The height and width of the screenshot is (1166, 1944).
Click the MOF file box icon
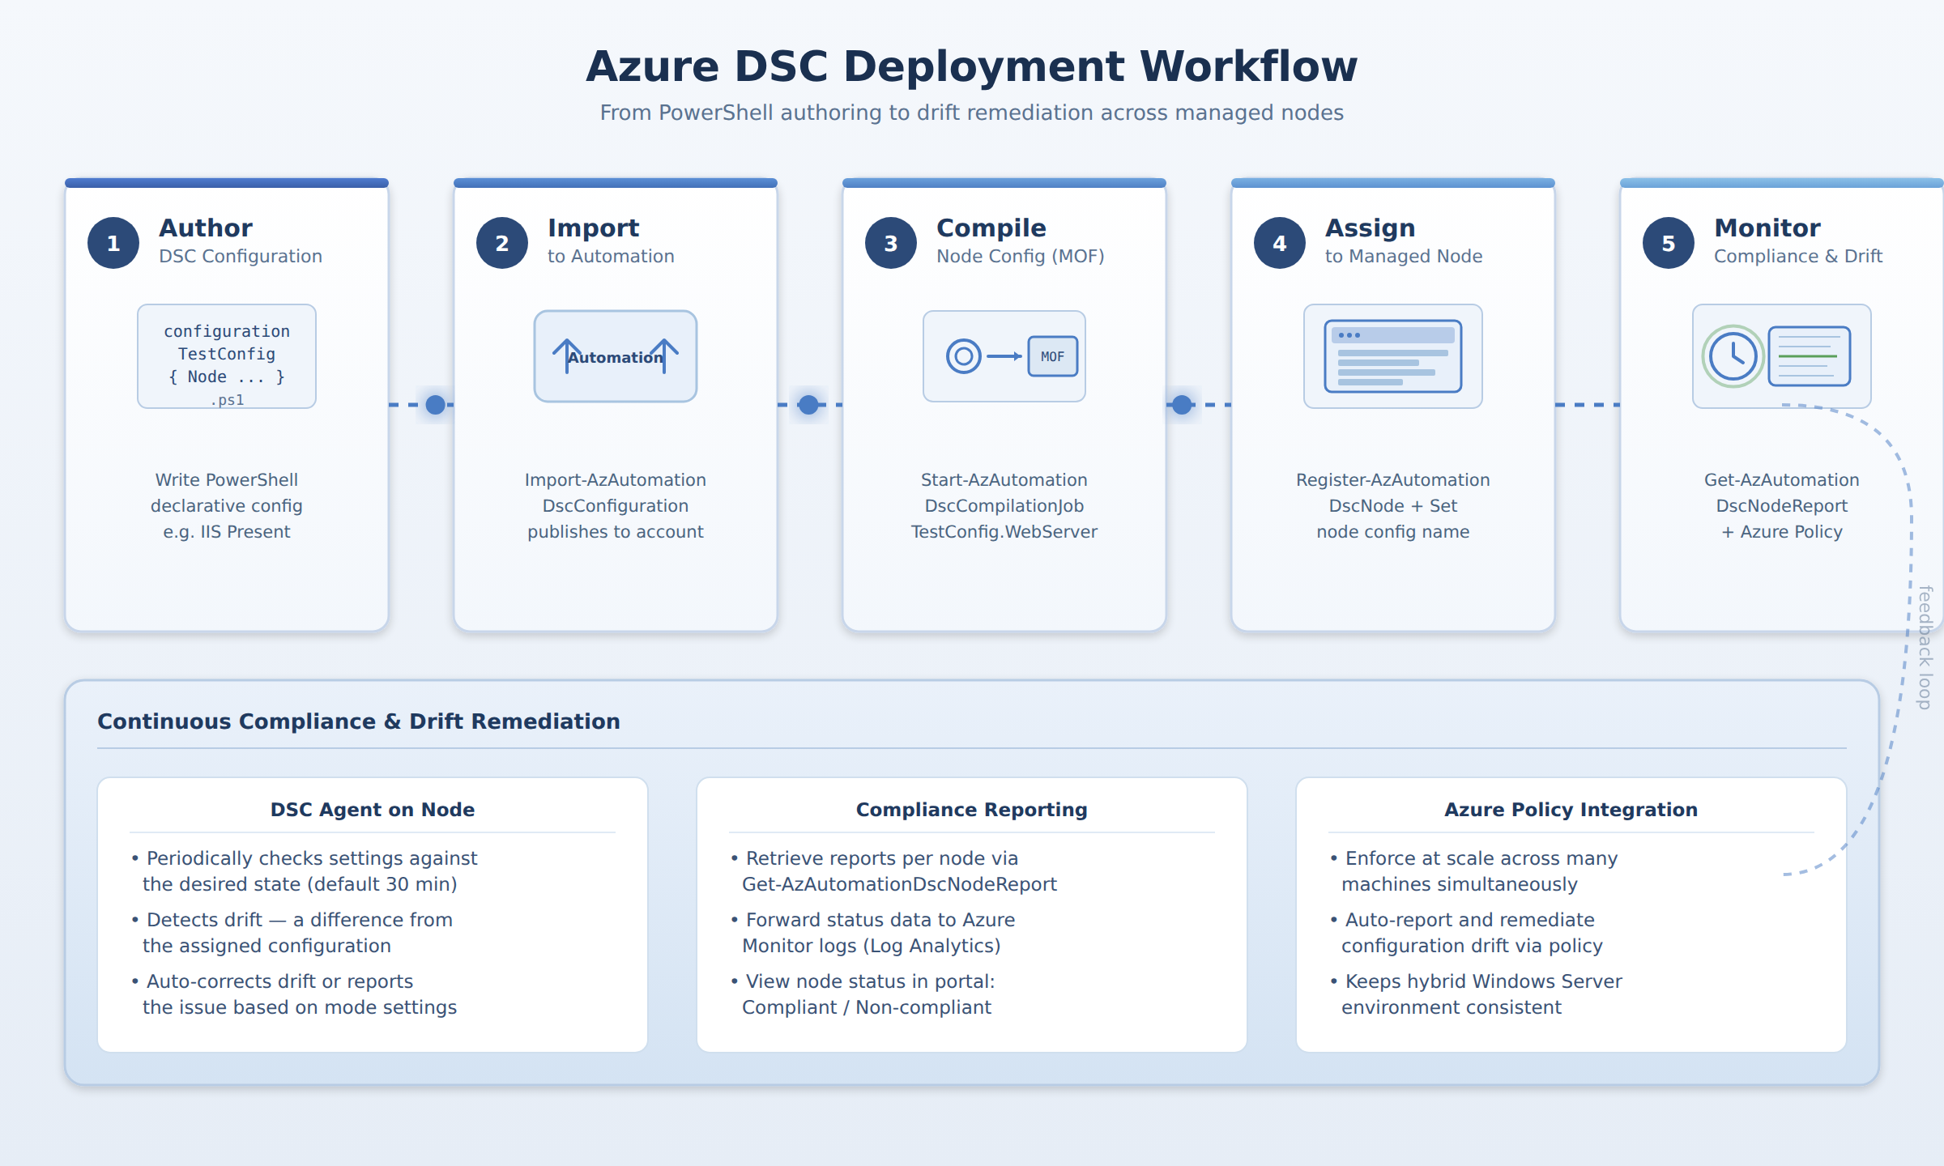(1053, 356)
